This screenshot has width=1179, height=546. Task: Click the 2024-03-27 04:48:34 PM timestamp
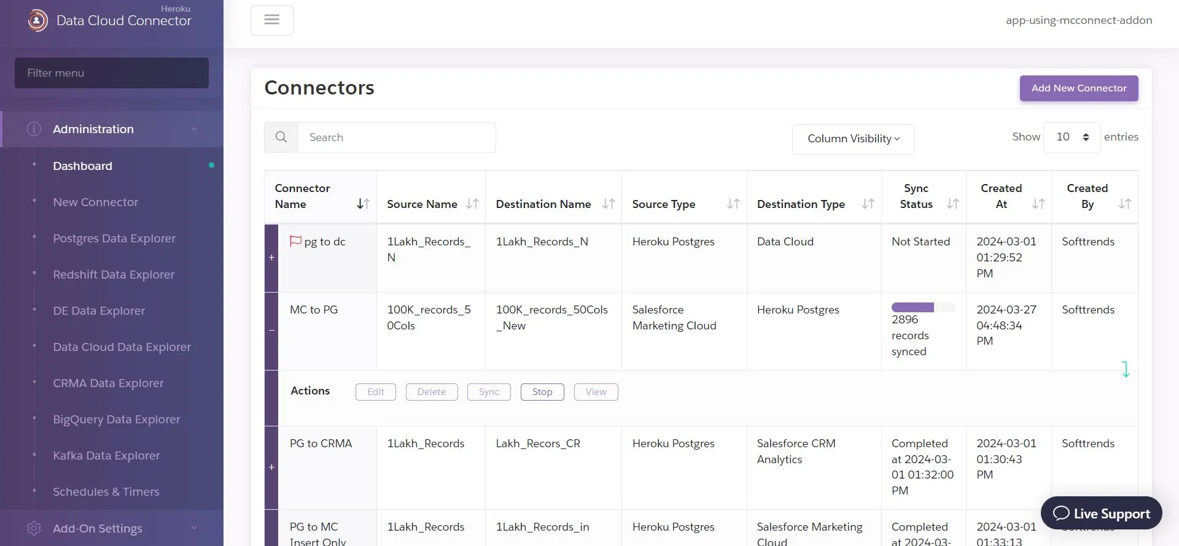(1006, 325)
